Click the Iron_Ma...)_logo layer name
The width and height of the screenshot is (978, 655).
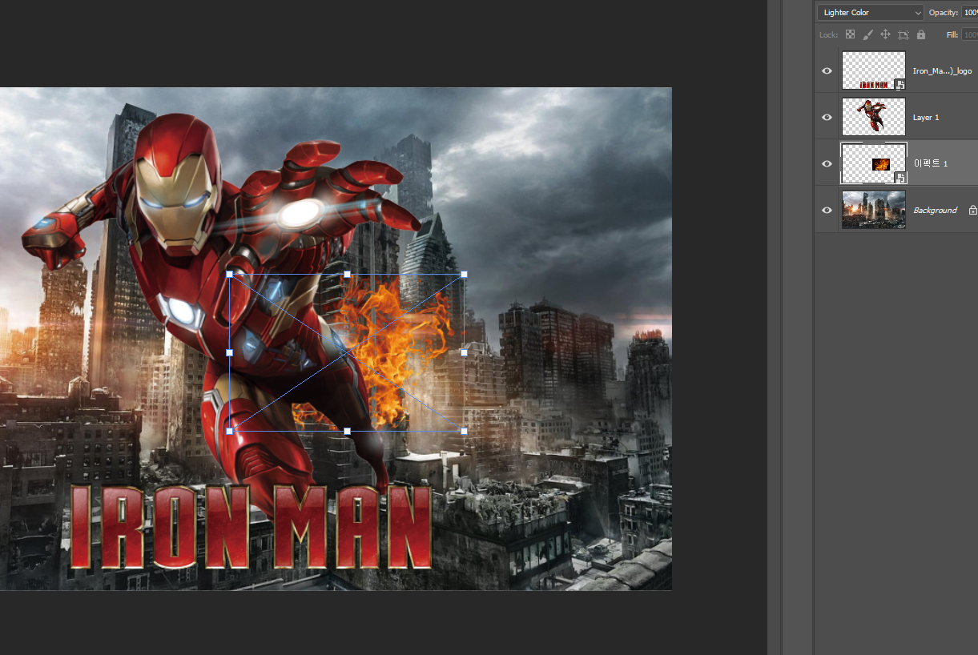(942, 71)
